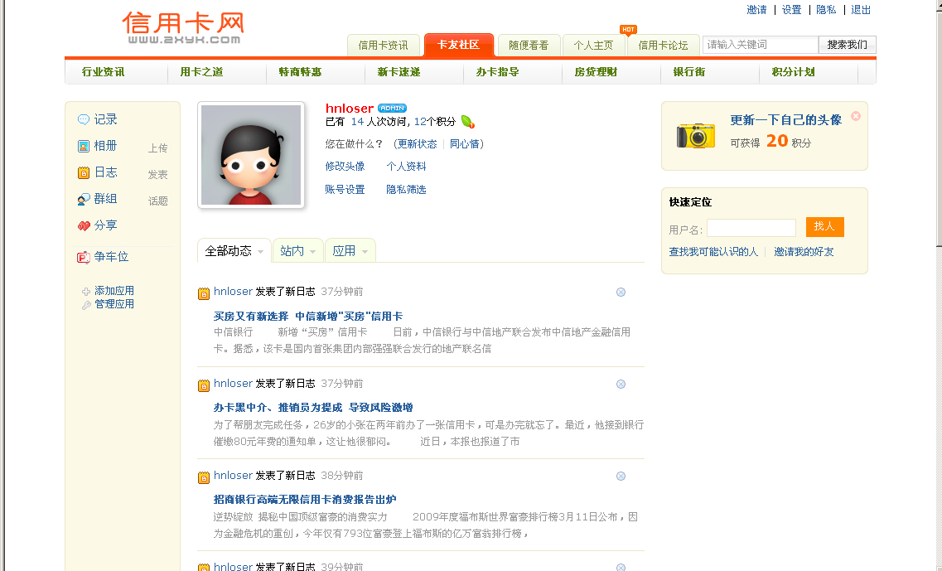
Task: Dismiss the 买房又有新选择 feed item
Action: pyautogui.click(x=621, y=292)
